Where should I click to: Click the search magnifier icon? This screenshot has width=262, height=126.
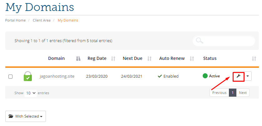click(200, 41)
